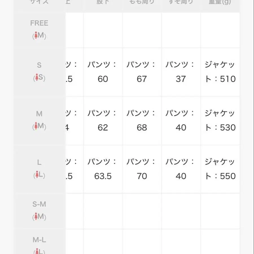Click the すそ周り column header
The image size is (254, 254).
click(x=181, y=2)
